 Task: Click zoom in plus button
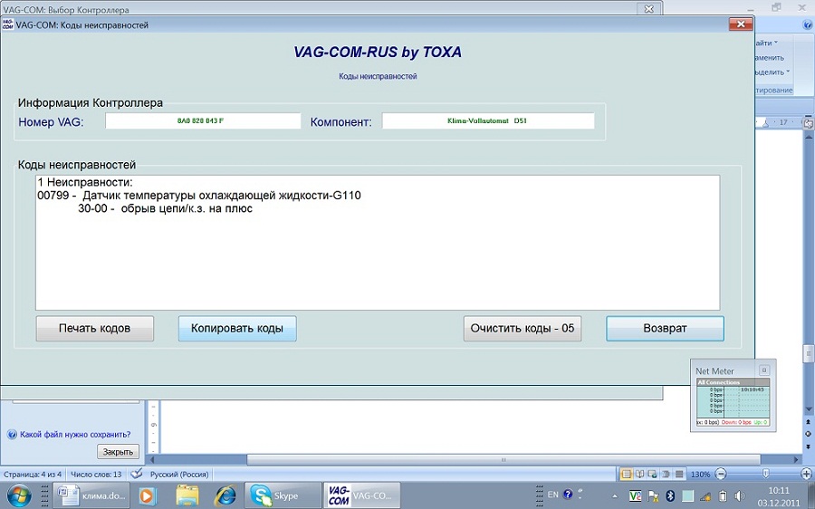tap(806, 474)
